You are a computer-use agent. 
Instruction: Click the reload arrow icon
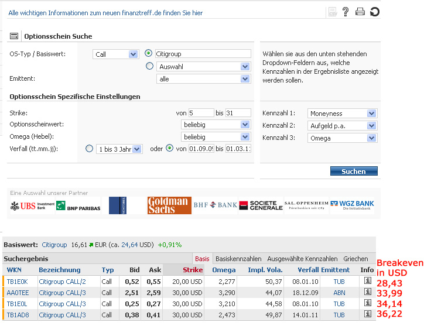(375, 12)
